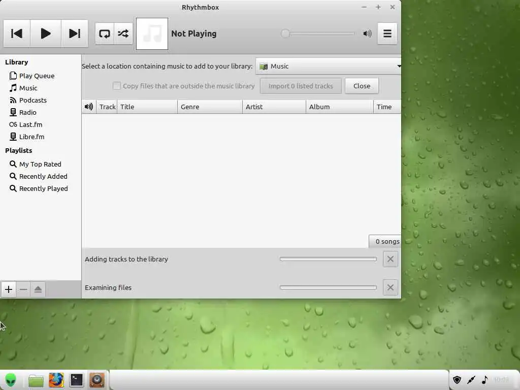Launch Firefox from the taskbar

tap(56, 380)
